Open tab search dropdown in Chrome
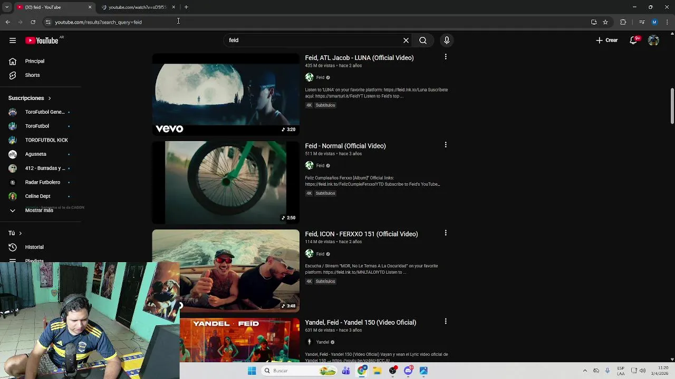 (x=7, y=7)
